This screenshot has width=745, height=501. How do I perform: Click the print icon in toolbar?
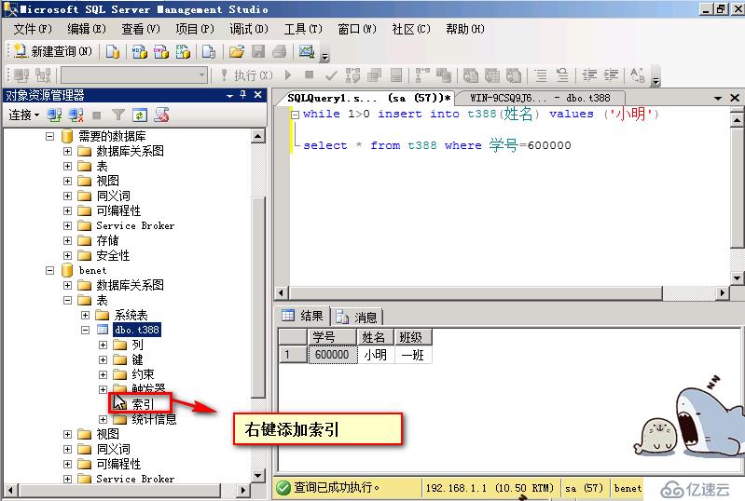(x=280, y=51)
